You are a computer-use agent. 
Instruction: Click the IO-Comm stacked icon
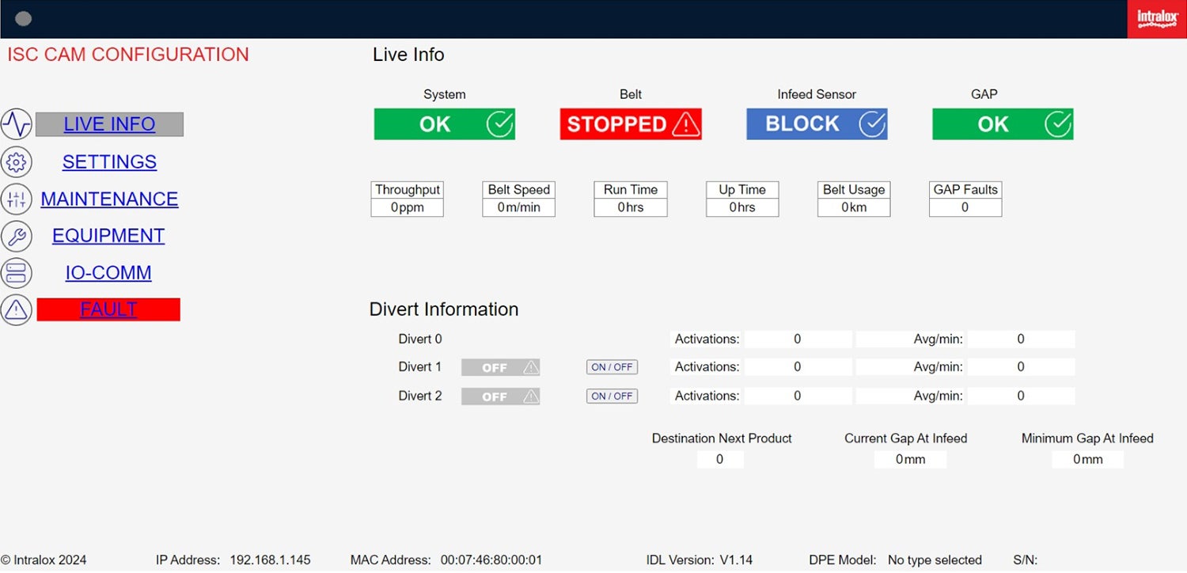17,272
